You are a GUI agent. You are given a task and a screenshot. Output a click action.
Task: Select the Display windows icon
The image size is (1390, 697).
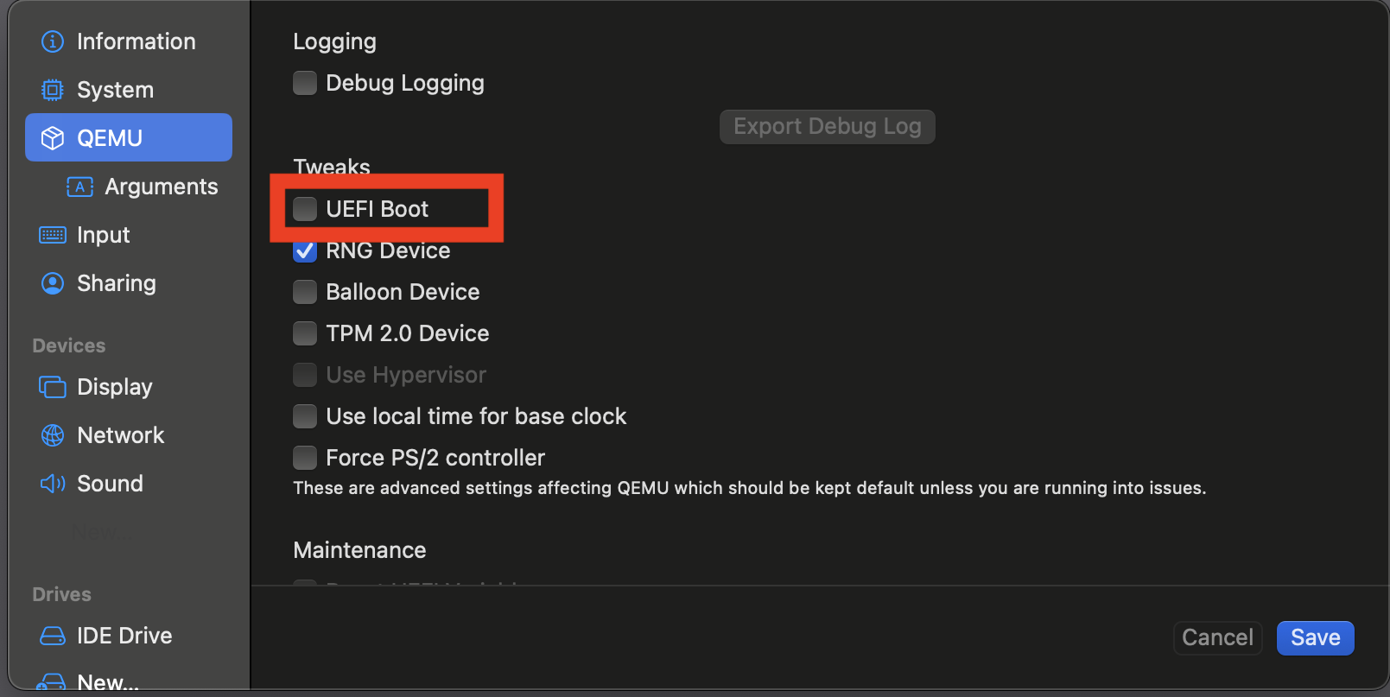pyautogui.click(x=52, y=386)
